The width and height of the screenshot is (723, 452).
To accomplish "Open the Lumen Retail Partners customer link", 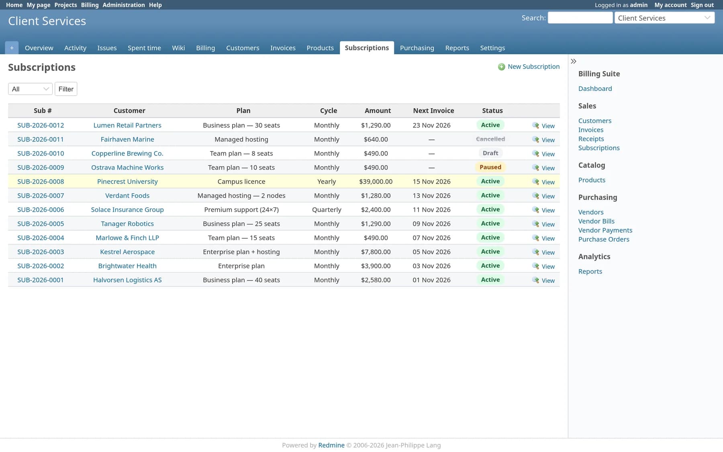I will (127, 125).
